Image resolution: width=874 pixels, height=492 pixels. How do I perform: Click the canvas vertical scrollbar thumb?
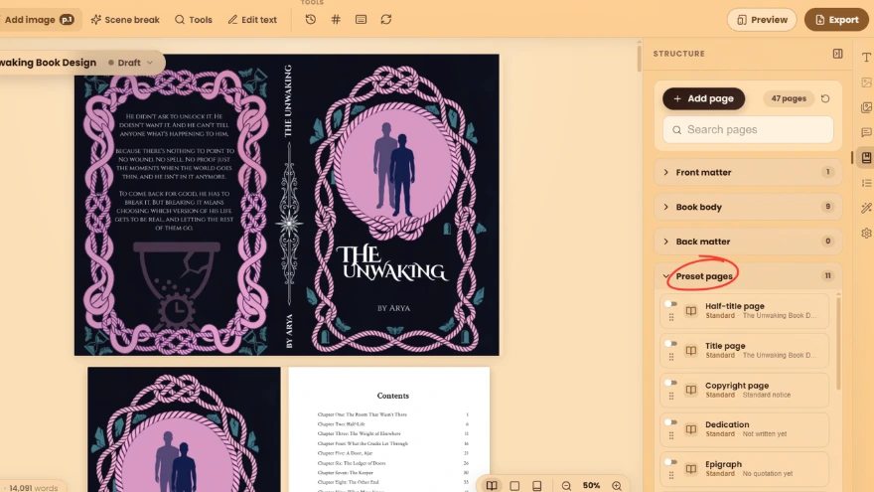639,58
